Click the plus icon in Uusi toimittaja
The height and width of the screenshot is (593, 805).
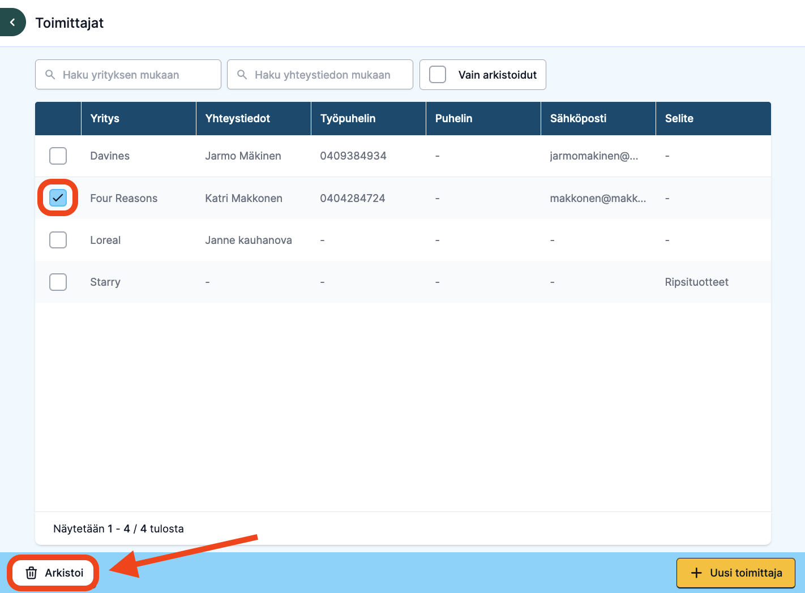(x=696, y=573)
